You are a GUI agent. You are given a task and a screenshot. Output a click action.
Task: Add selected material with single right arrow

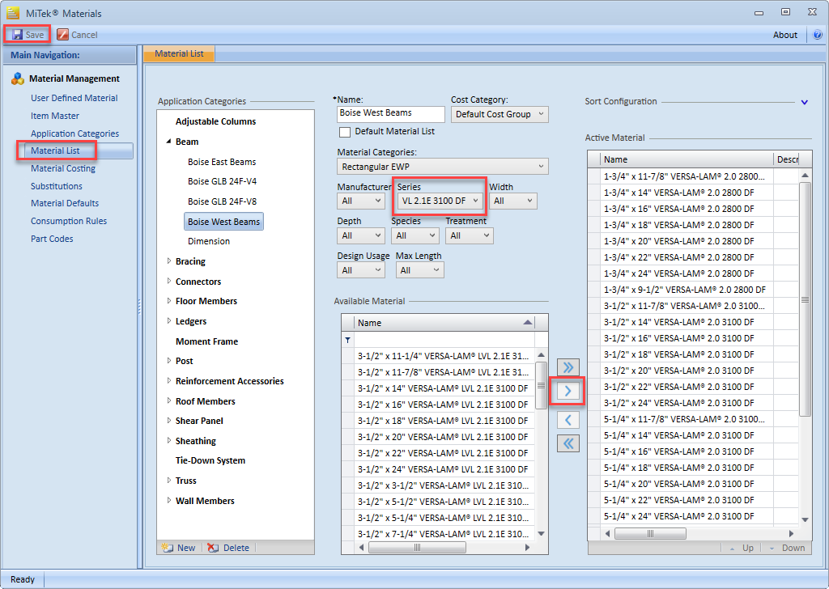568,392
